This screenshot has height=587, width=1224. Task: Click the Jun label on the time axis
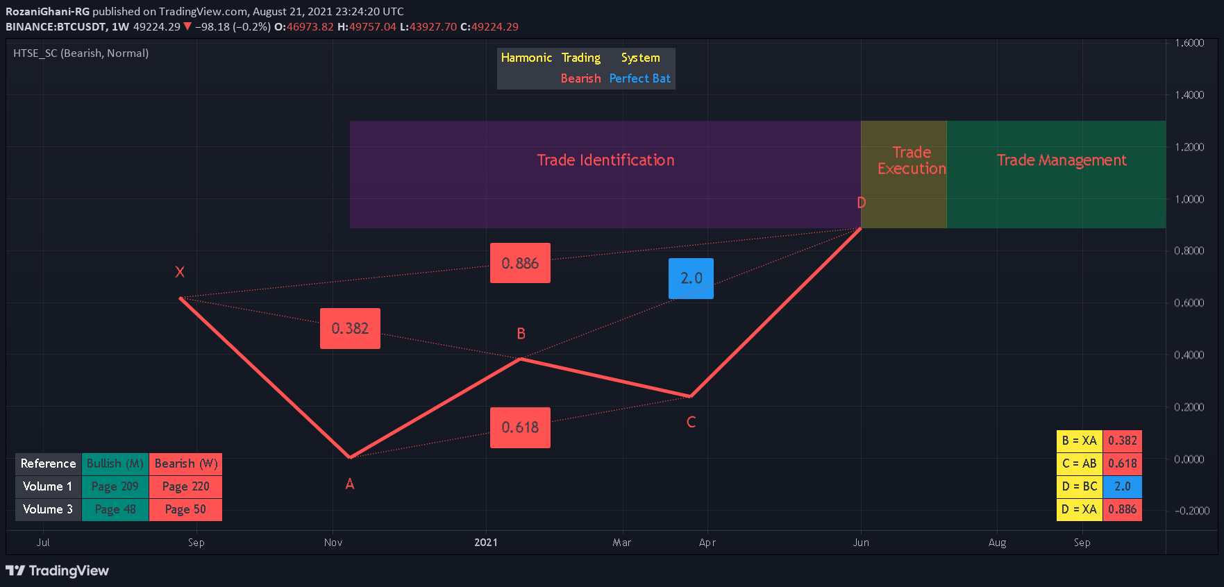coord(861,543)
